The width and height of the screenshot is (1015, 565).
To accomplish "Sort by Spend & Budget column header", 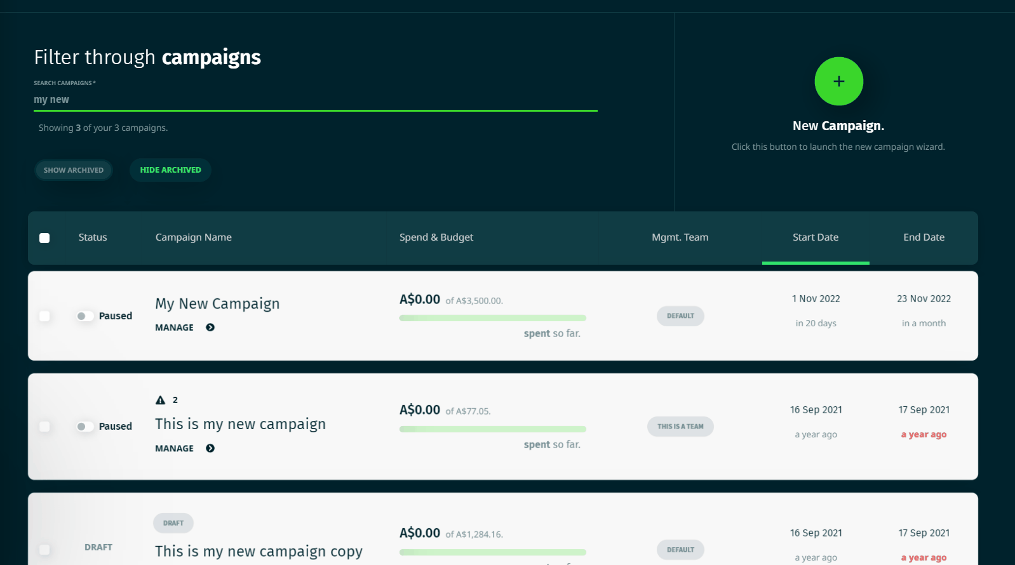I will click(x=436, y=237).
